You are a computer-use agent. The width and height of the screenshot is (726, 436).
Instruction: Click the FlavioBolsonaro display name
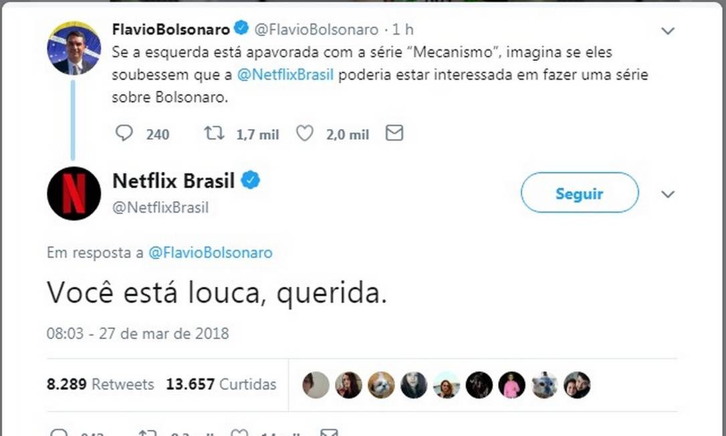coord(170,29)
